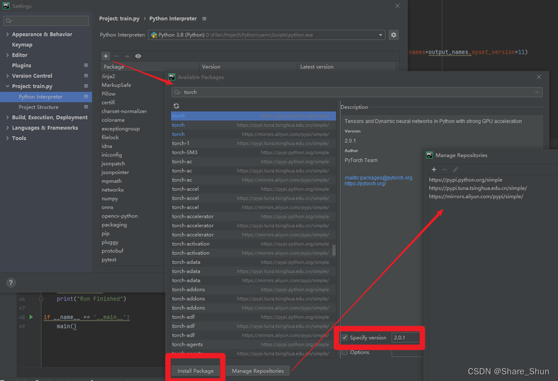Uncheck the Specify version checkbox
The height and width of the screenshot is (381, 558).
[345, 338]
